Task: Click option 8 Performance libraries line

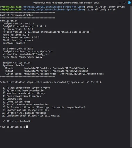Action: click(44, 107)
